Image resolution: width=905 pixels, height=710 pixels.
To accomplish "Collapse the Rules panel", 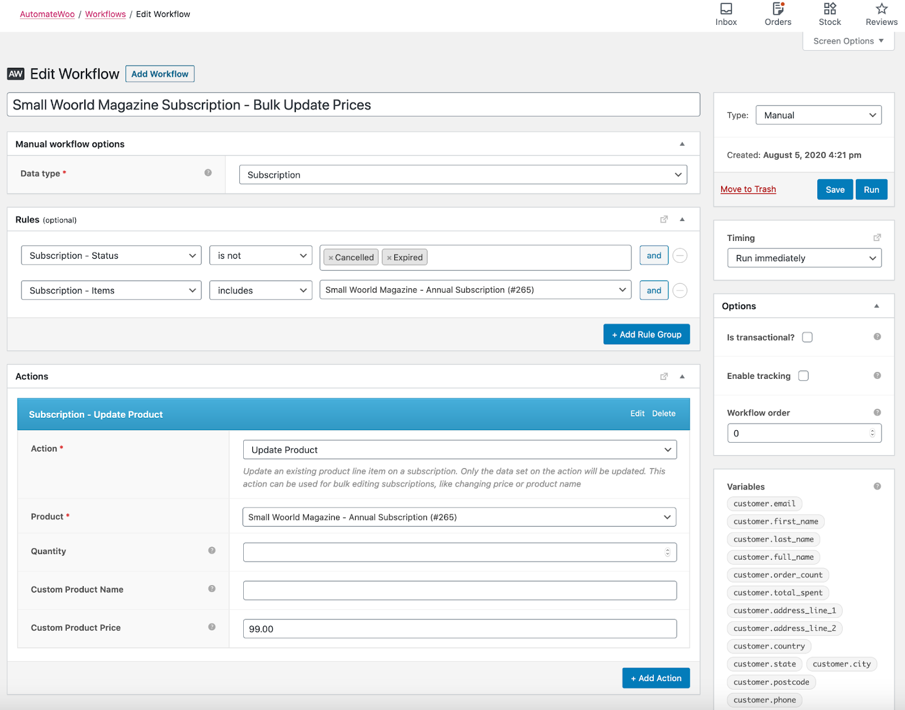I will click(x=682, y=219).
